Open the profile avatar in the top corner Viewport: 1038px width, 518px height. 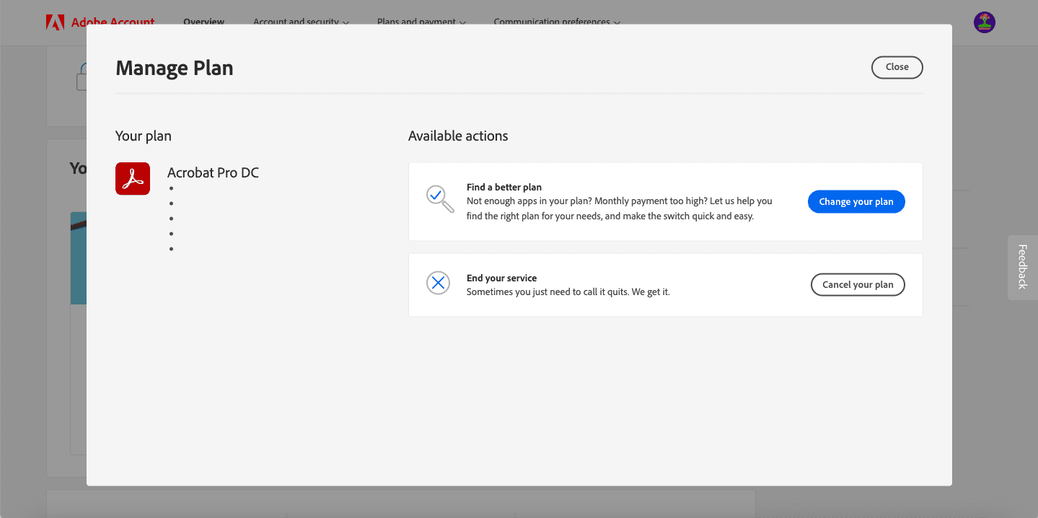pyautogui.click(x=984, y=22)
